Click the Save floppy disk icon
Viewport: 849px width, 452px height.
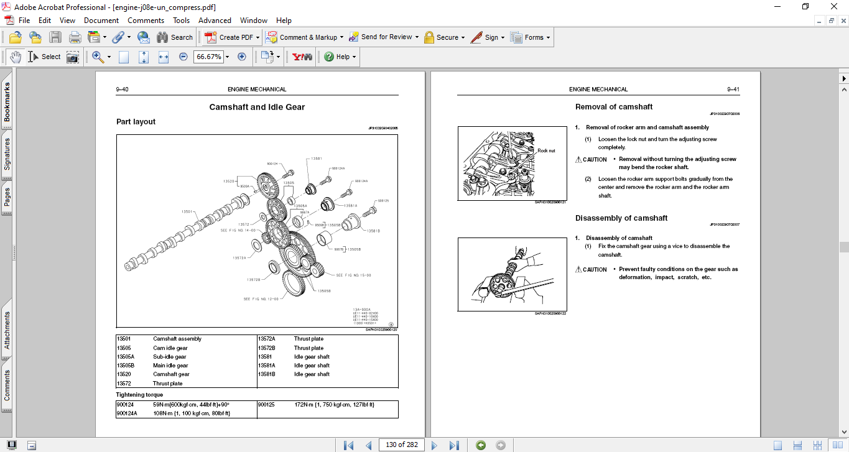[x=55, y=37]
